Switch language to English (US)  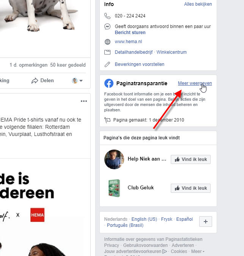[x=144, y=219]
